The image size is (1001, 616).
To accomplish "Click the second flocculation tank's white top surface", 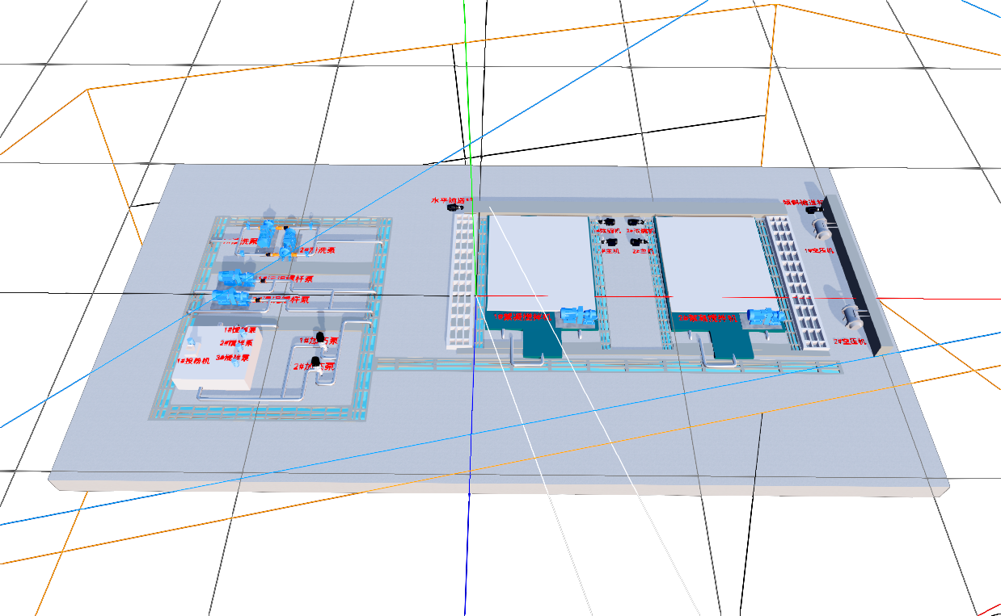I will (x=716, y=260).
